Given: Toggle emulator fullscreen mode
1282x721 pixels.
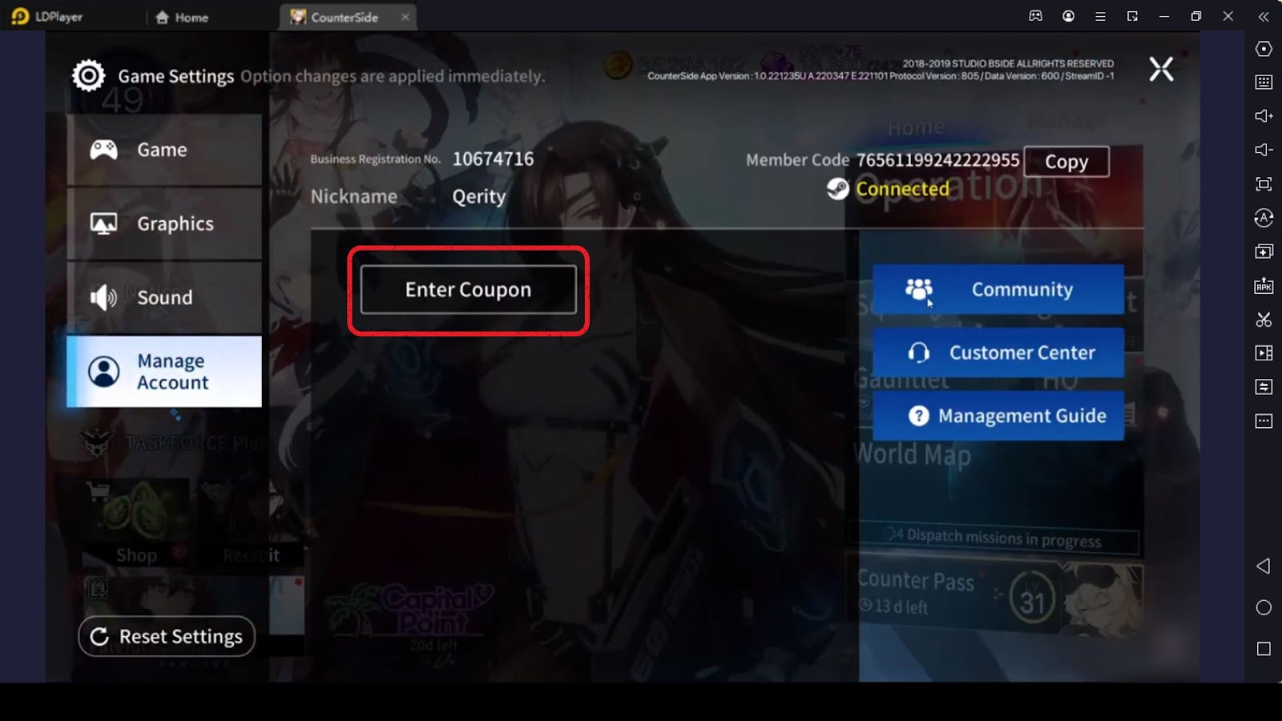Looking at the screenshot, I should point(1264,184).
